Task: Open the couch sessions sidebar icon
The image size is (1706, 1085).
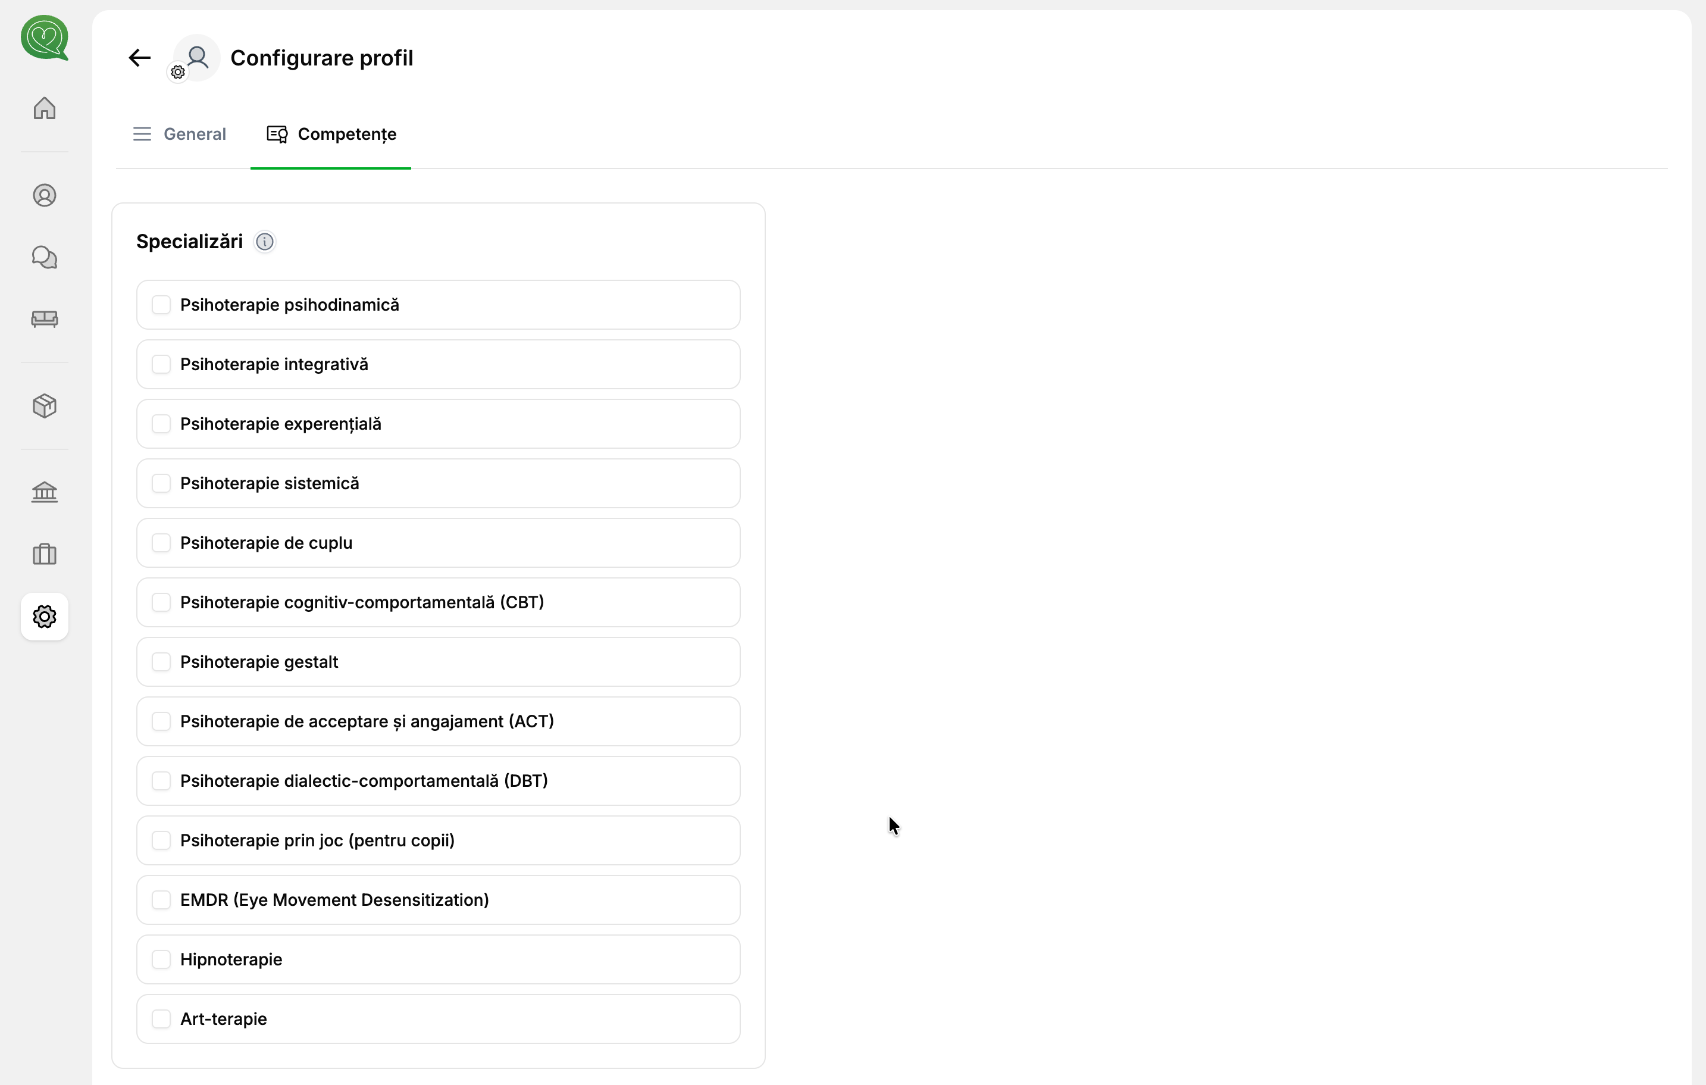Action: click(x=45, y=319)
